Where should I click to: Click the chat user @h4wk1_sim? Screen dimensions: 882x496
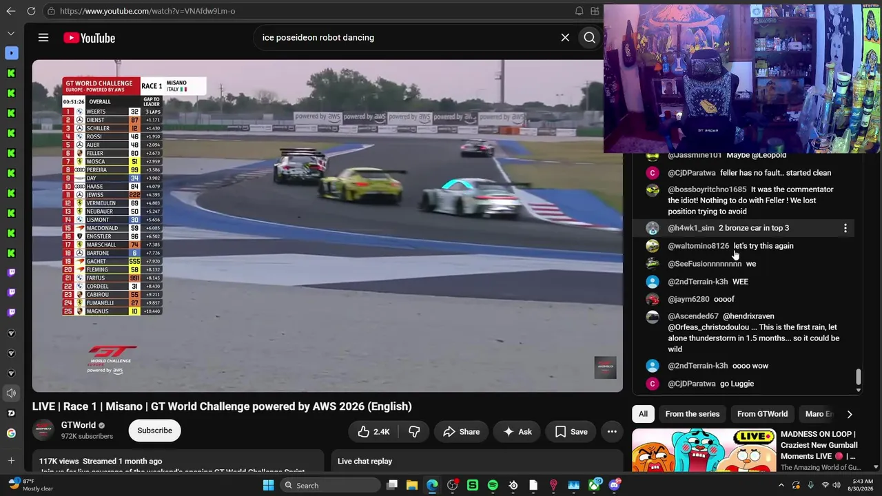691,228
